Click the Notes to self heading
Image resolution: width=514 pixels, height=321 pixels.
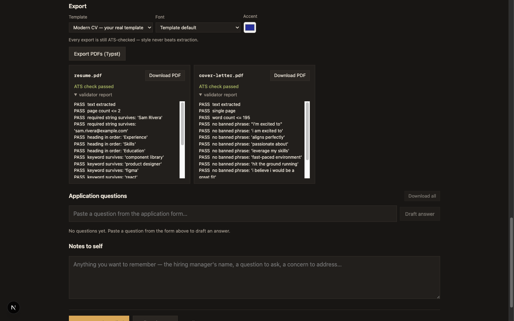coord(86,246)
